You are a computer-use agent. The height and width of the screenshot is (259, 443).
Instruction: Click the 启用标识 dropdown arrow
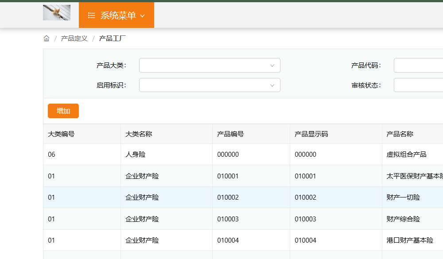(272, 85)
